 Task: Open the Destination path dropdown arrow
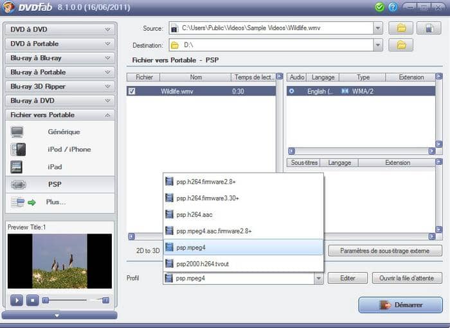378,45
